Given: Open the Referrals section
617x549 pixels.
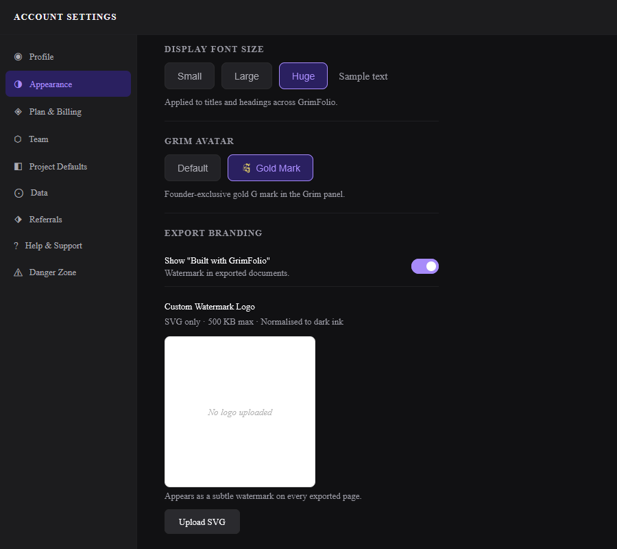Looking at the screenshot, I should tap(68, 220).
